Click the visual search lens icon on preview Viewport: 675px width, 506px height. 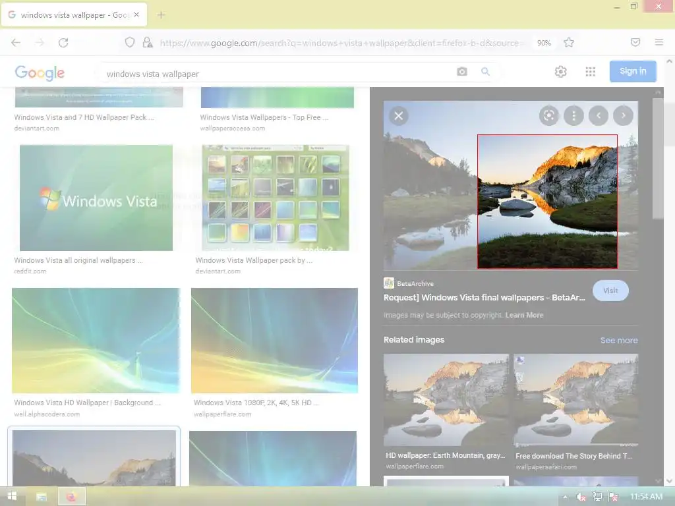pyautogui.click(x=549, y=115)
